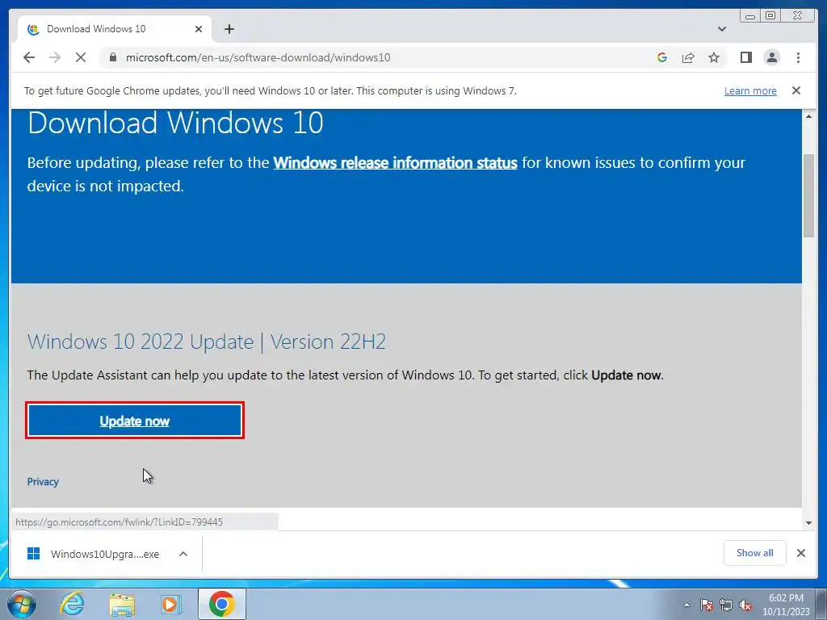Click the Windows 10 2022 Update heading
Image resolution: width=827 pixels, height=620 pixels.
click(x=206, y=341)
